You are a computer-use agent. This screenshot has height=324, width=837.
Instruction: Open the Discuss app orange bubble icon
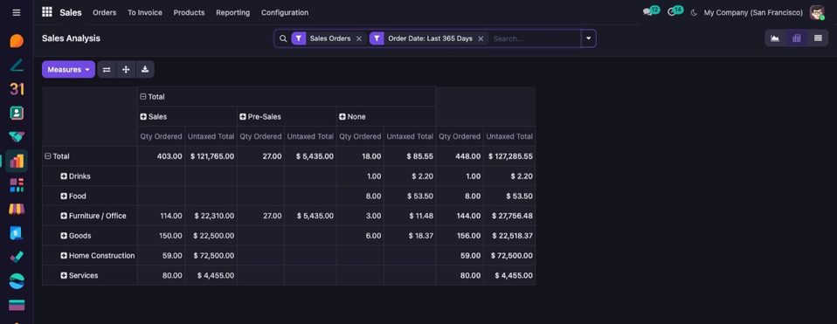17,41
